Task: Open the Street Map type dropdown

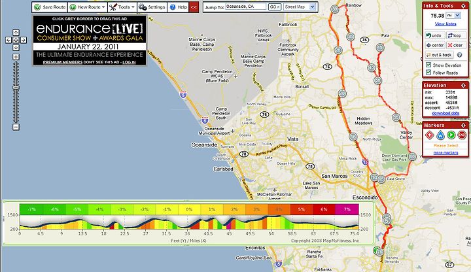Action: point(299,7)
